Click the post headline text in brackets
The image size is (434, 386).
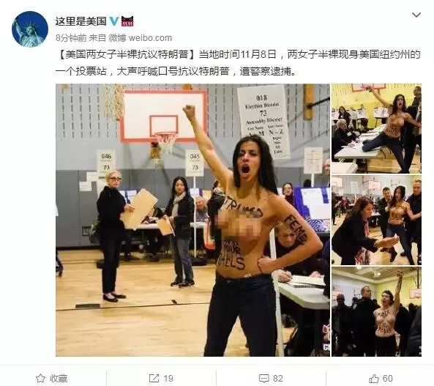tap(127, 54)
